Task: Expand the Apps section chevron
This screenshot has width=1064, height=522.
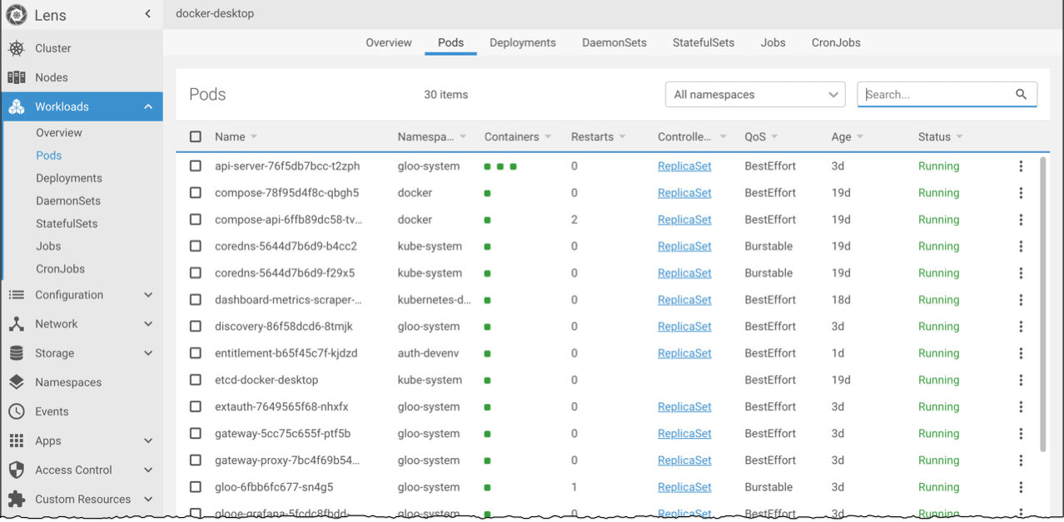Action: pyautogui.click(x=148, y=441)
